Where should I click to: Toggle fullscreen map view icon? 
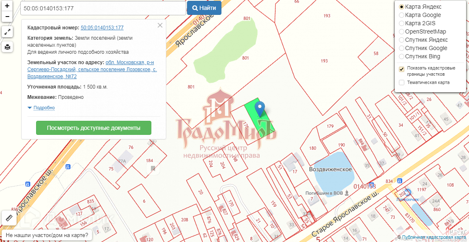7,31
